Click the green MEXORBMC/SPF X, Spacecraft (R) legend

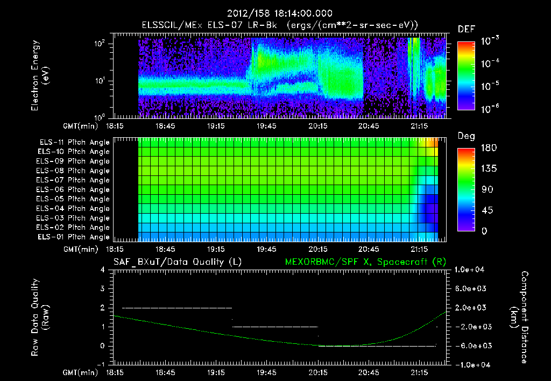point(365,262)
